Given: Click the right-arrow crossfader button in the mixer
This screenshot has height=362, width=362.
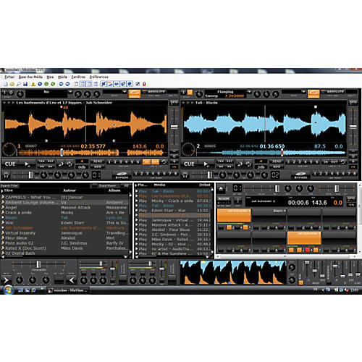Looking at the screenshot, I should tap(6, 280).
